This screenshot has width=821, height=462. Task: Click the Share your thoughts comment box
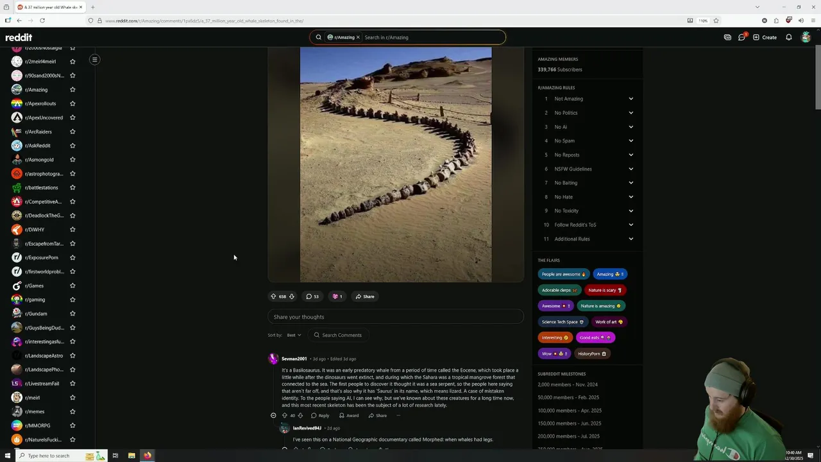[x=396, y=317]
